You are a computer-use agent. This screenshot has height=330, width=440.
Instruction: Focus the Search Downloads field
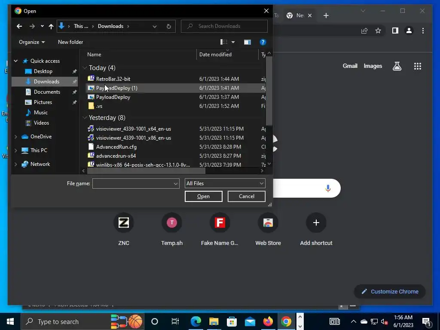pyautogui.click(x=224, y=26)
